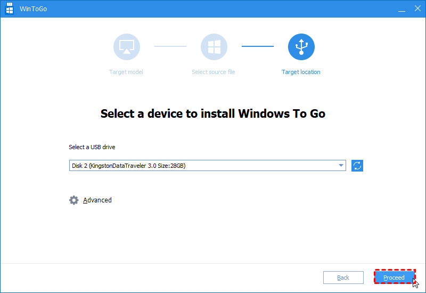Click the 'Select a USB drive' label
Image resolution: width=426 pixels, height=293 pixels.
coord(92,147)
